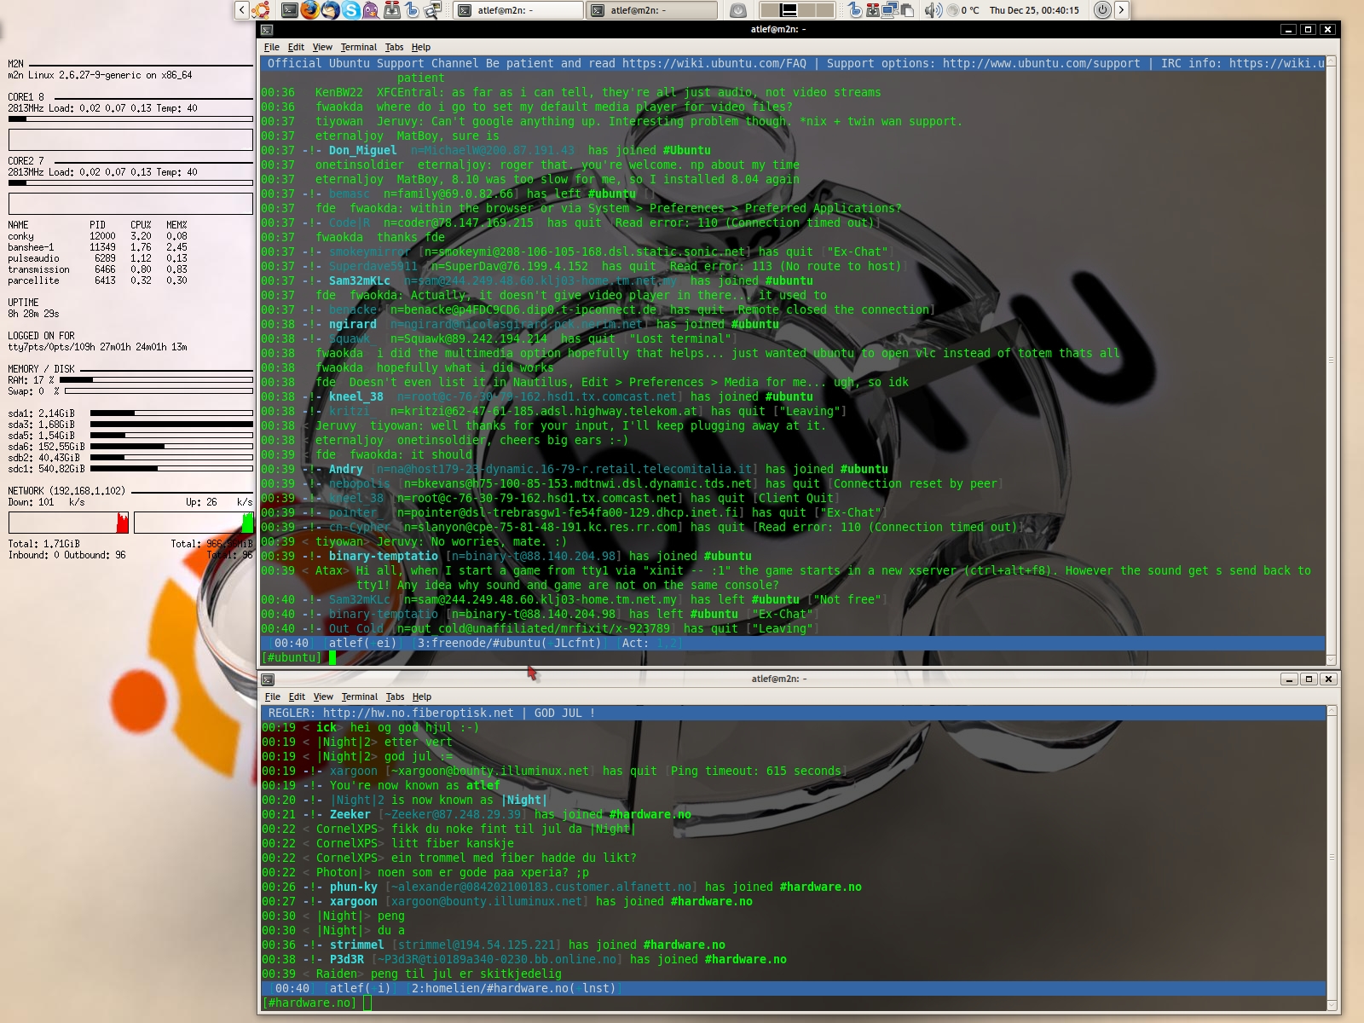Viewport: 1364px width, 1023px height.
Task: Select the first atlef@m2n taskbar button
Action: (x=518, y=10)
